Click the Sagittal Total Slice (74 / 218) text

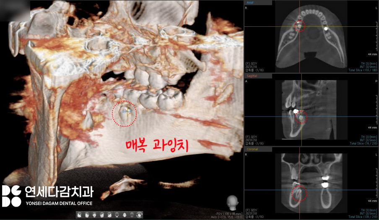click(363, 143)
